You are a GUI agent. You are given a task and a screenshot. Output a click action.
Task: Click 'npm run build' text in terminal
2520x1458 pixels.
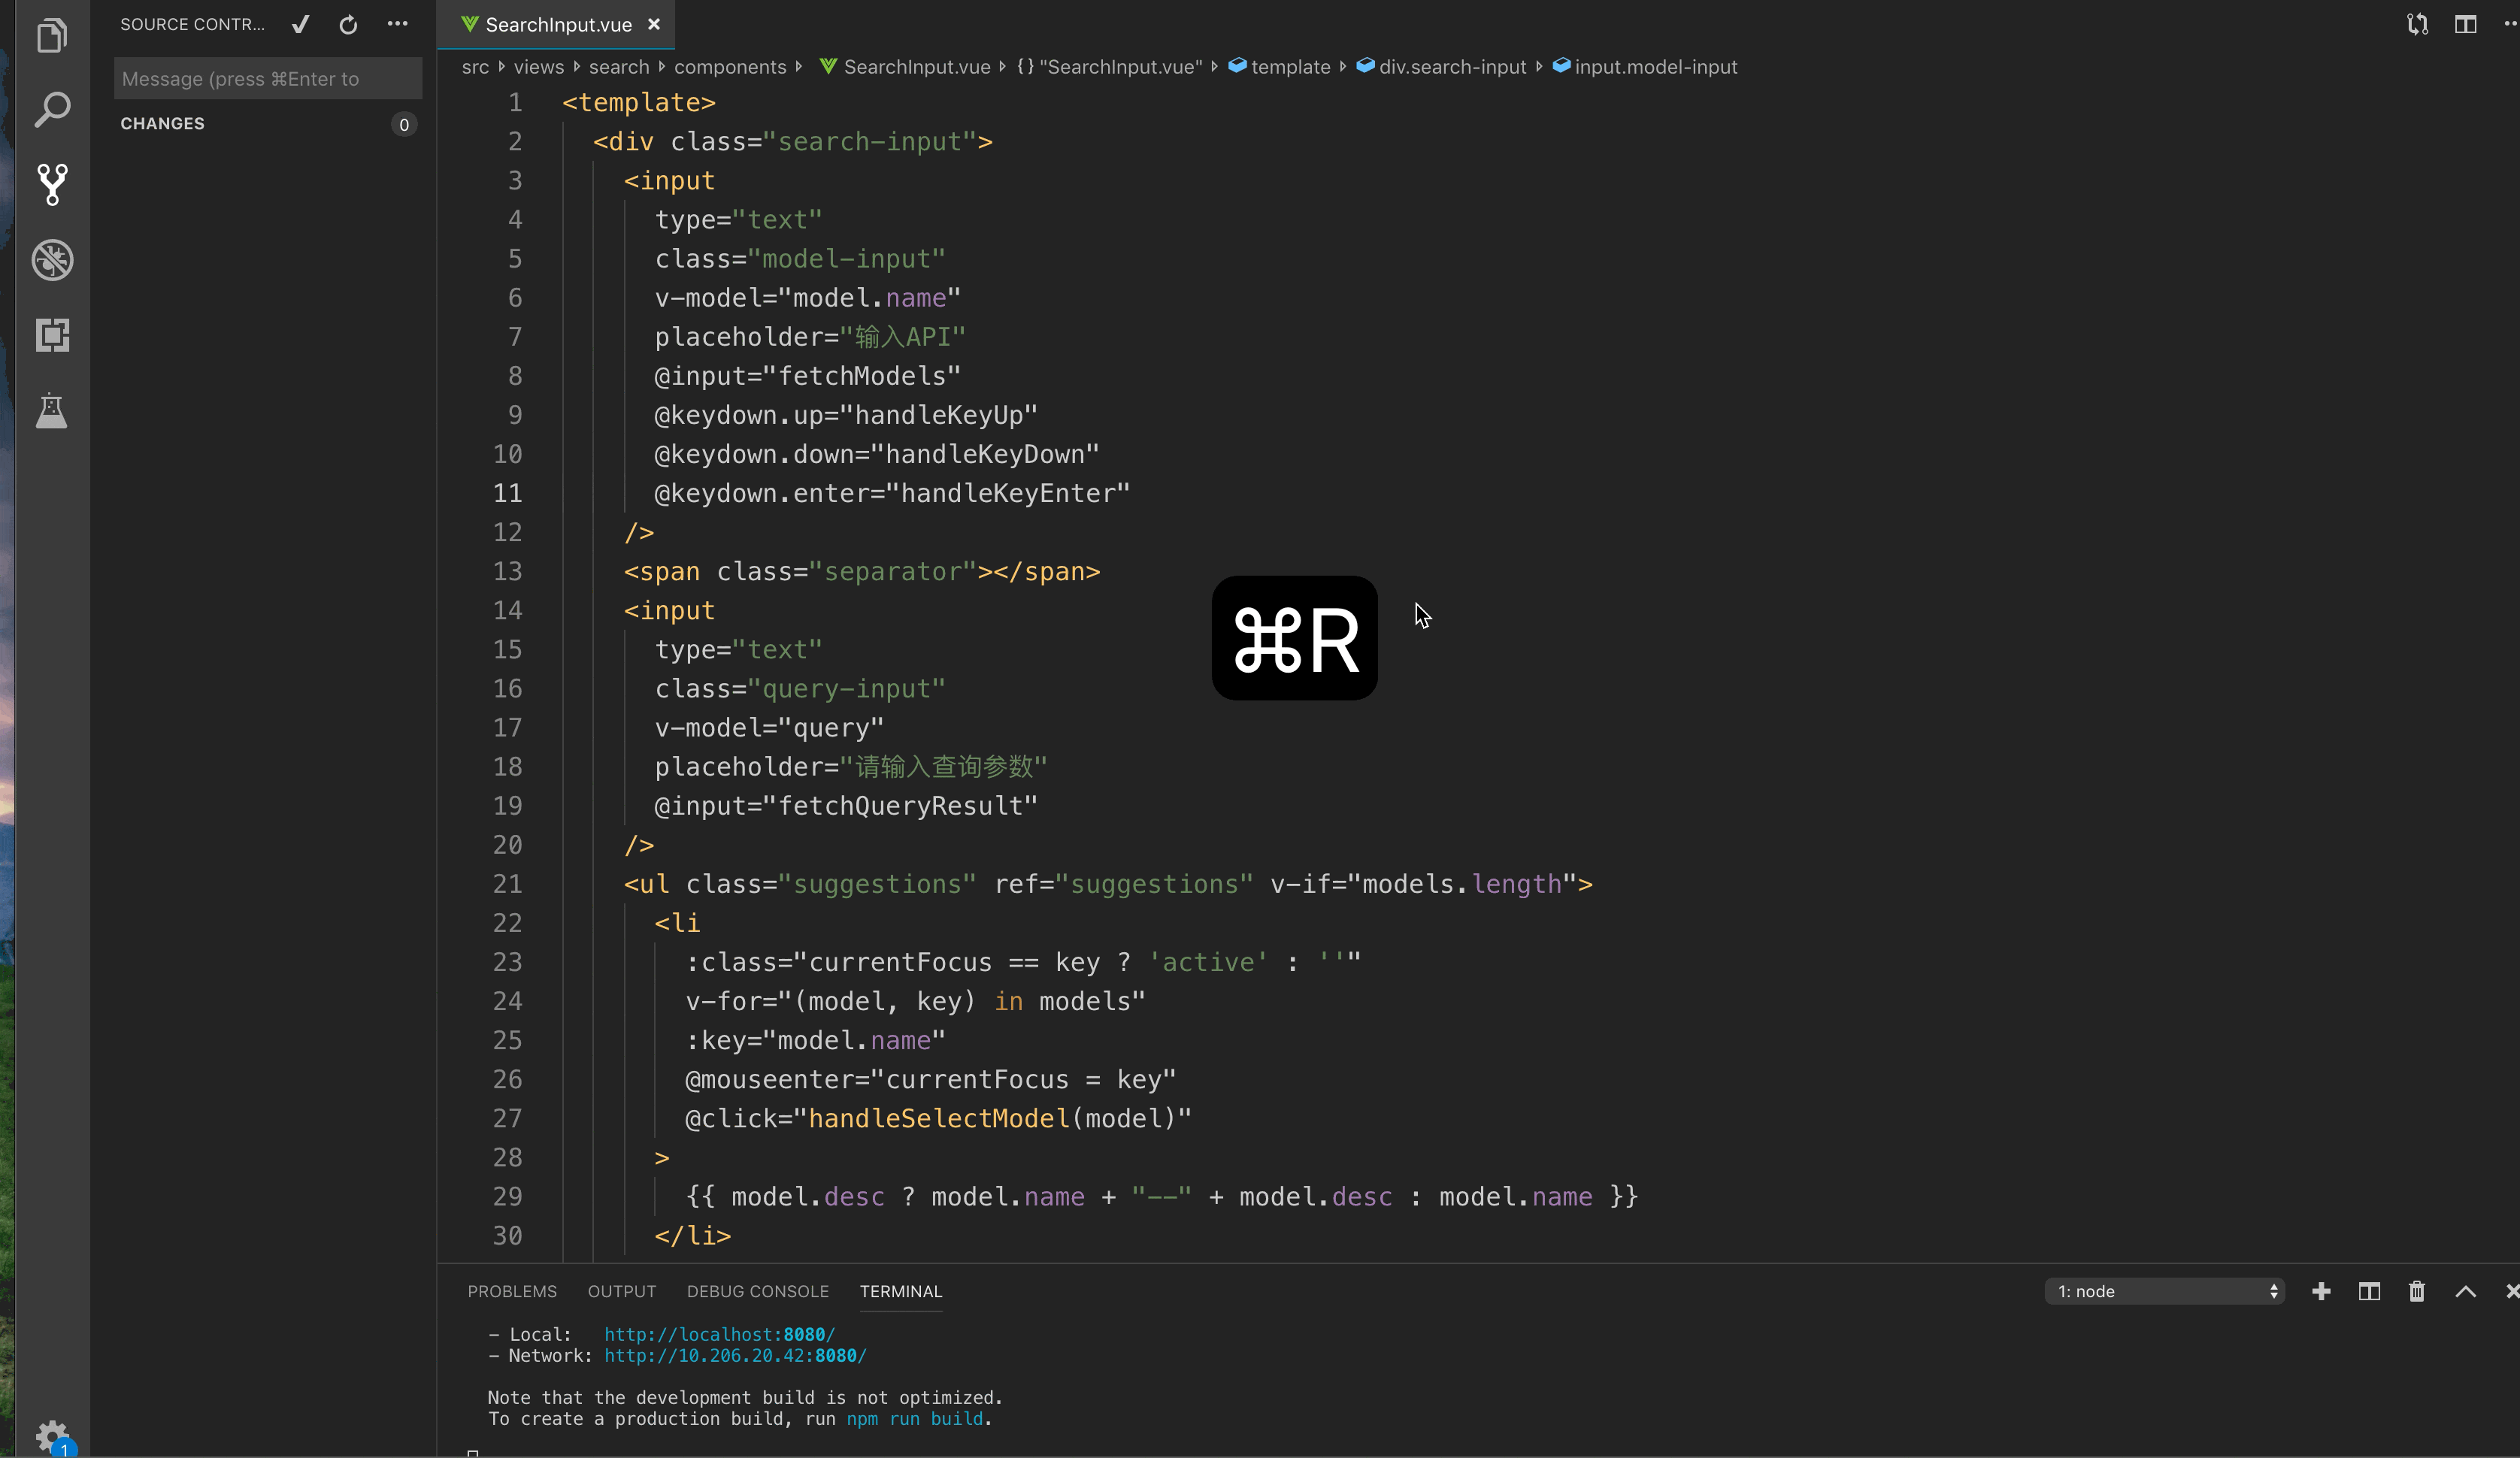(x=914, y=1418)
